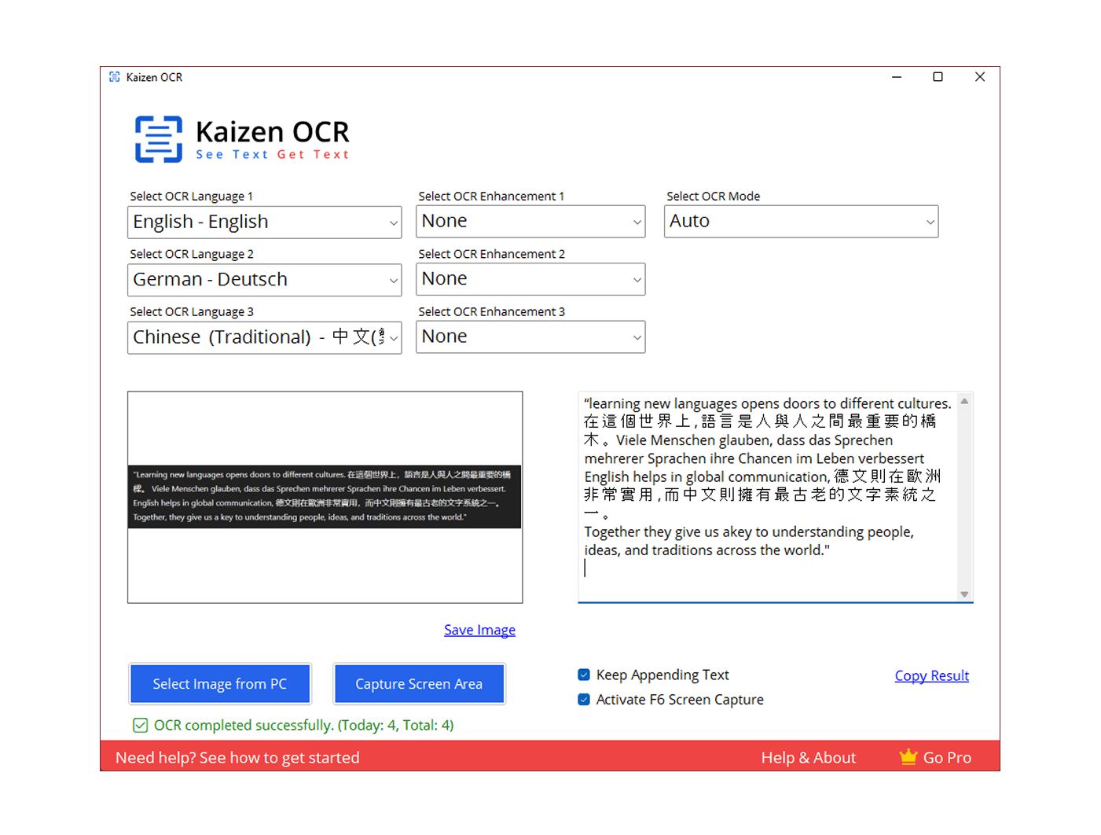Expand the German - Deutsch language dropdown

point(264,280)
